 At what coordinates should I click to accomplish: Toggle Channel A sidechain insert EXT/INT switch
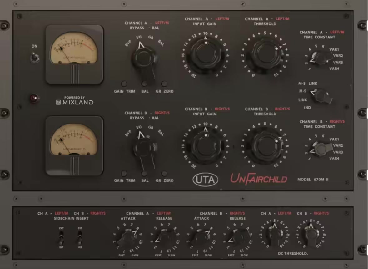coord(62,238)
